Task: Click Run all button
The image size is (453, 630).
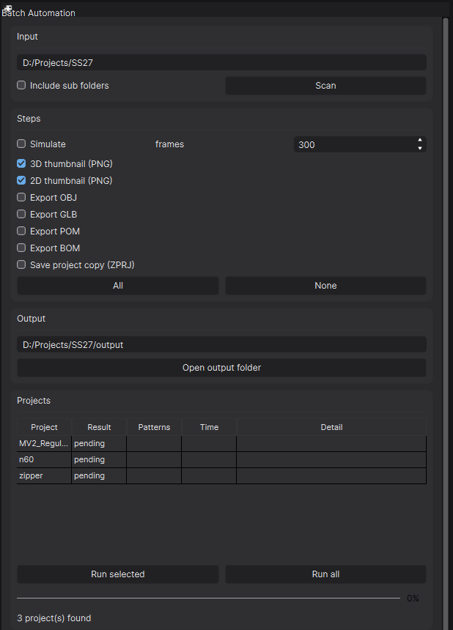Action: point(325,574)
